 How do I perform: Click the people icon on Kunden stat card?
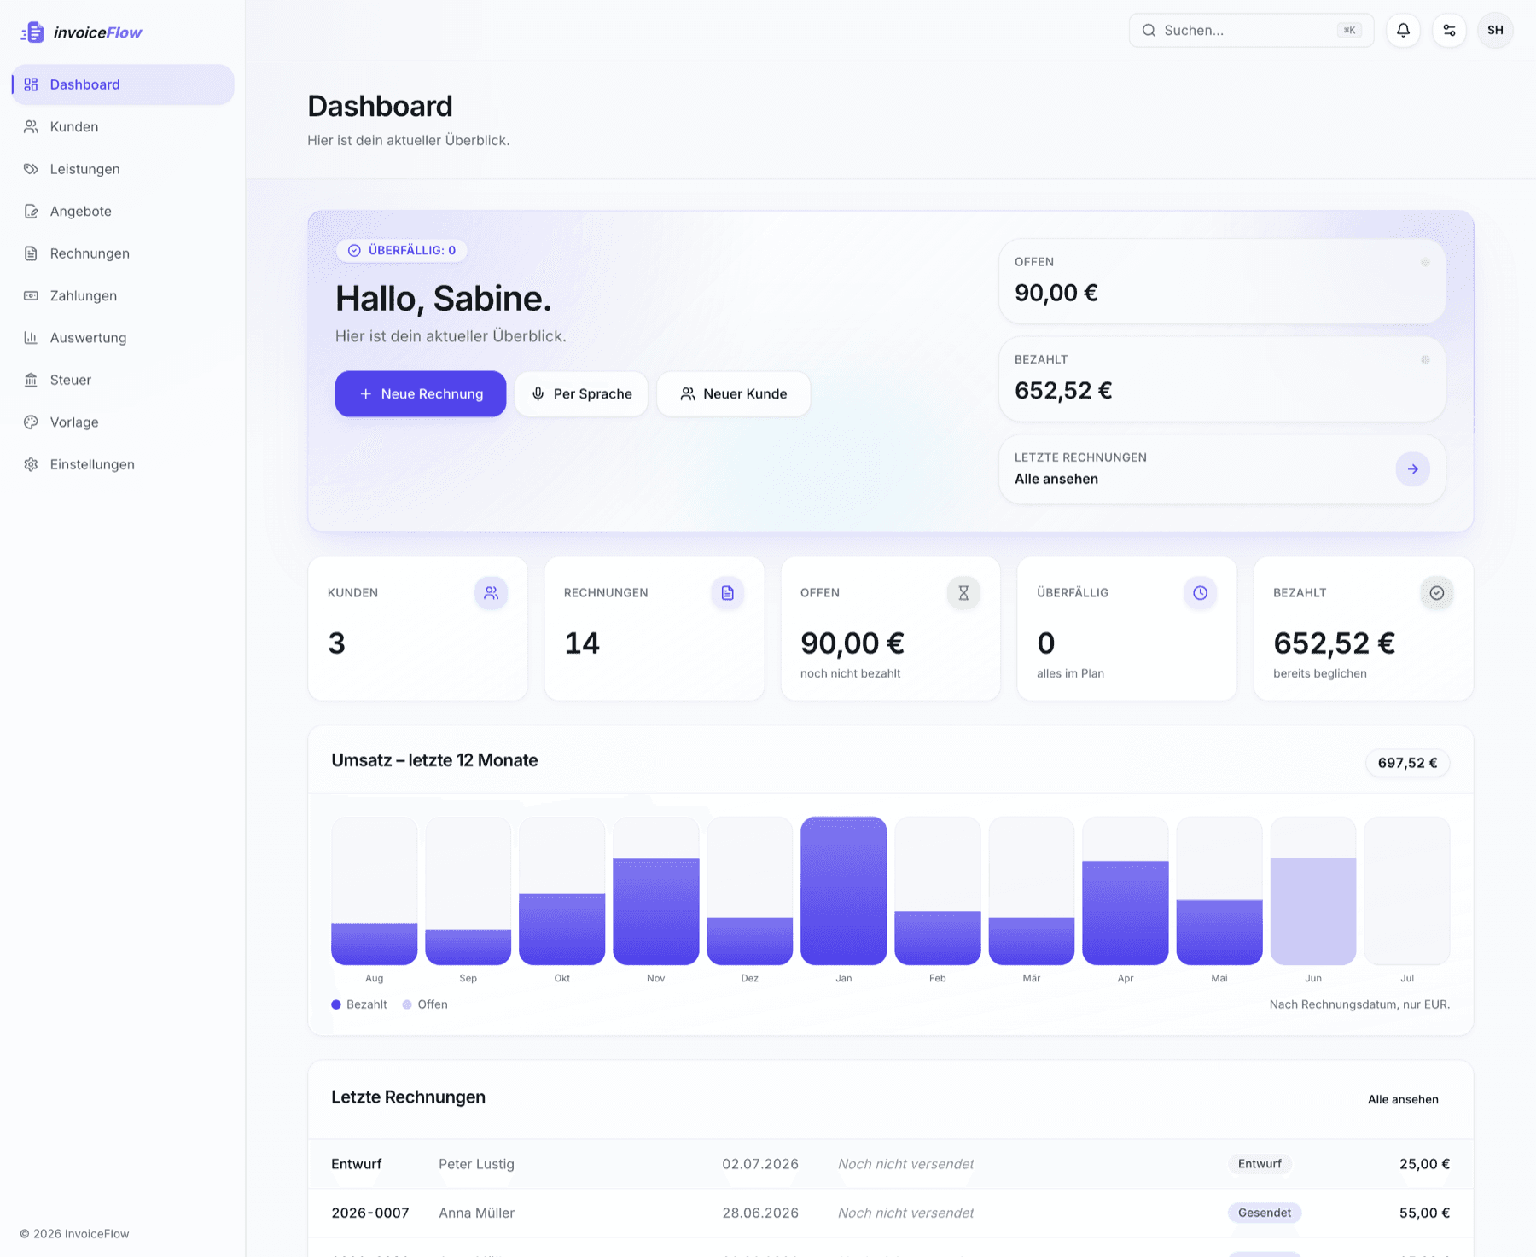491,592
